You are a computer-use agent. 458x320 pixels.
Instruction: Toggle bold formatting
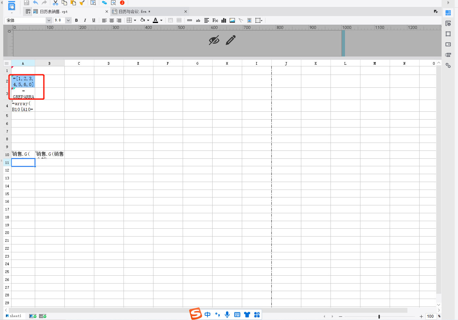tap(77, 20)
